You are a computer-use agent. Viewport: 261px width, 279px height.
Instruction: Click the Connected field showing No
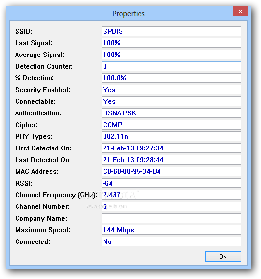(171, 242)
